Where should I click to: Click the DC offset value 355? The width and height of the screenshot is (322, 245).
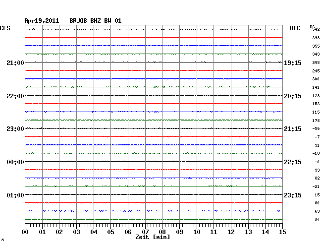[x=316, y=46]
